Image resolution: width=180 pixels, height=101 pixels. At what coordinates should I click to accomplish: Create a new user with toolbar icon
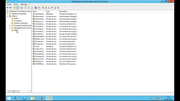tap(43, 8)
